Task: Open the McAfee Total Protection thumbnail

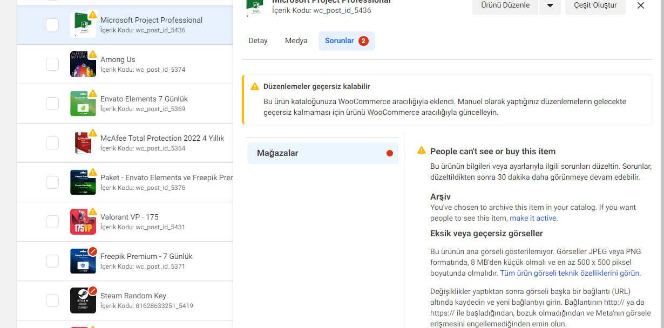Action: coord(83,143)
